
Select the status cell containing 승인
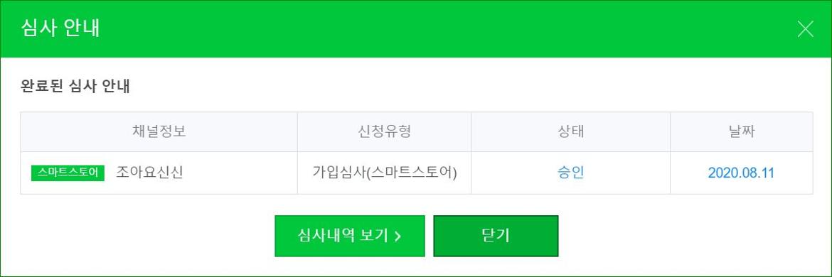pyautogui.click(x=570, y=173)
